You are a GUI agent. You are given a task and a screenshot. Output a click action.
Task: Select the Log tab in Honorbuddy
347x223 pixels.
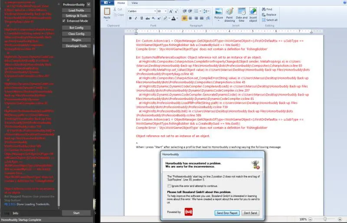[x=7, y=213]
